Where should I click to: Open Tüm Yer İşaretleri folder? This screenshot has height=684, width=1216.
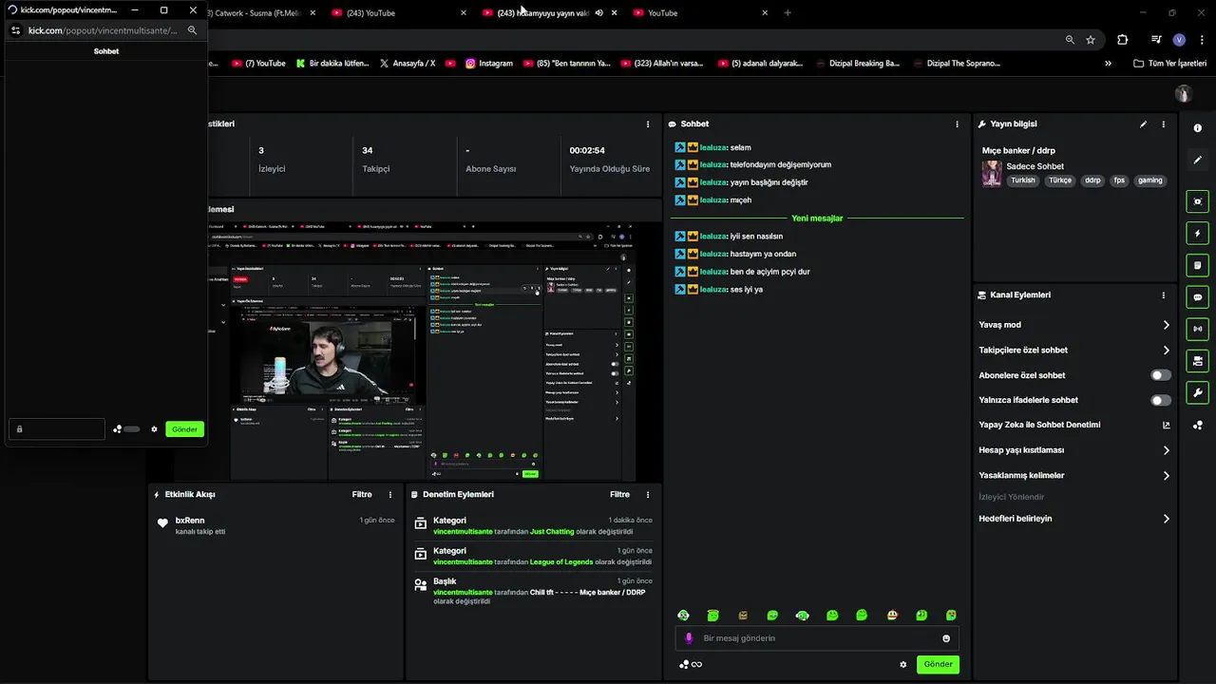(x=1169, y=64)
